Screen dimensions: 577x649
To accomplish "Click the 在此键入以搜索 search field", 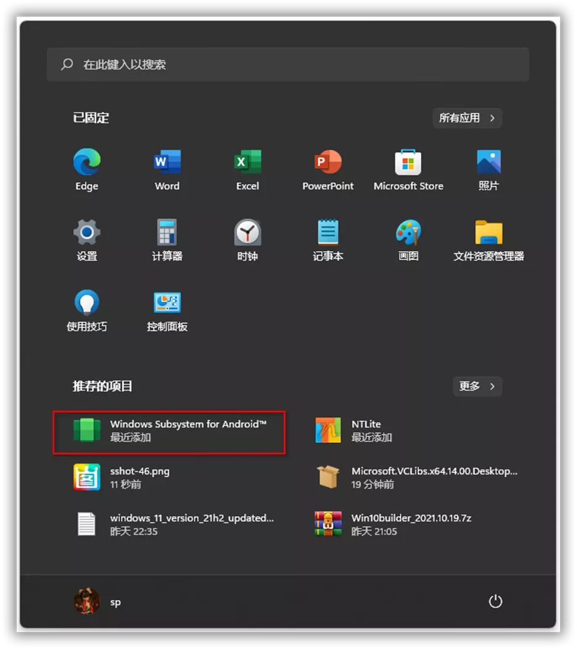I will click(288, 64).
